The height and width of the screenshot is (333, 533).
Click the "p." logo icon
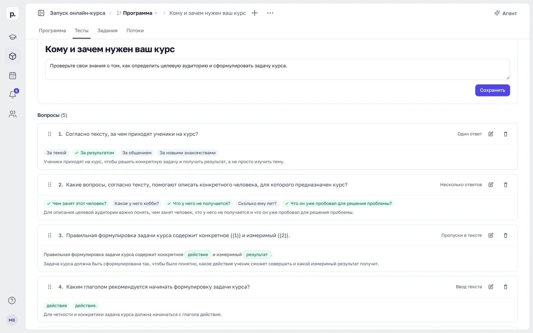13,14
